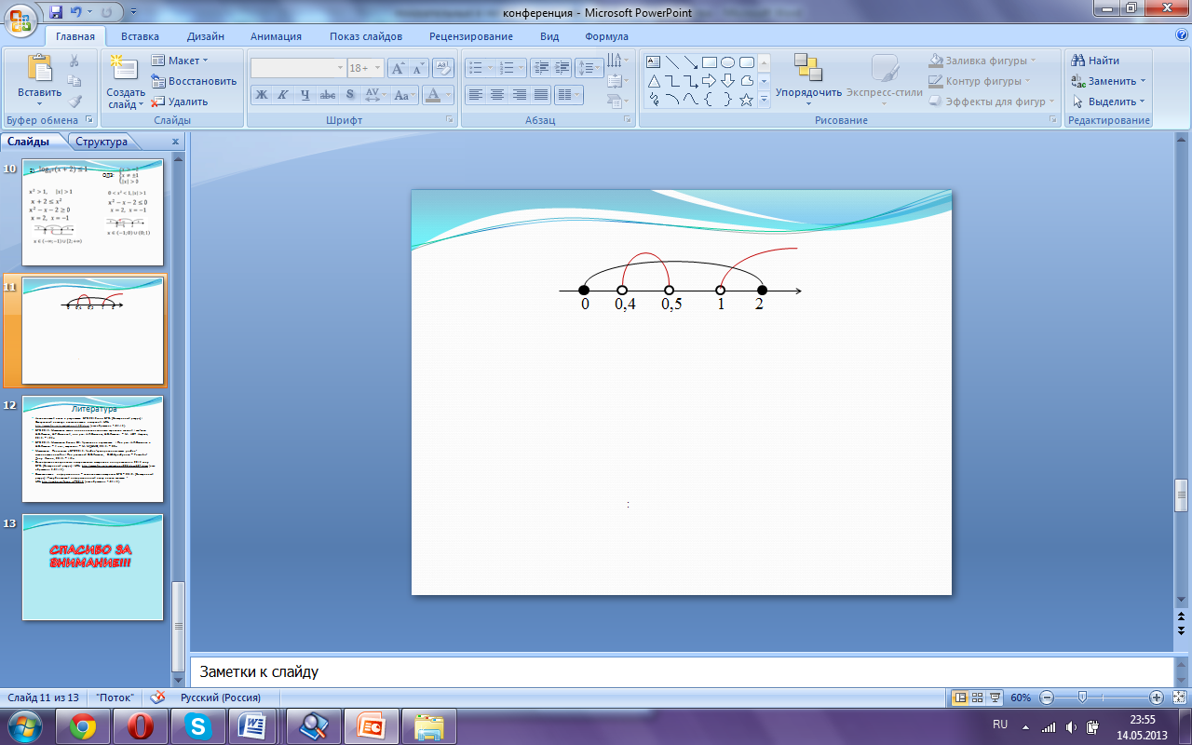
Task: Select slide 13 thumbnail
Action: 93,567
